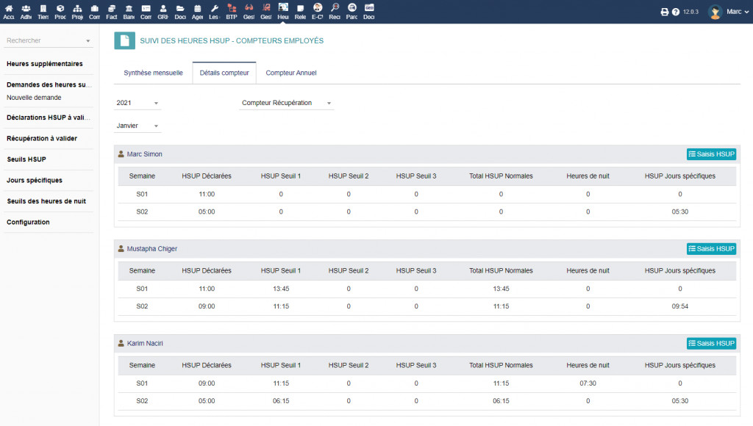Click the Nouvelle demande sidebar link
753x426 pixels.
pyautogui.click(x=34, y=98)
